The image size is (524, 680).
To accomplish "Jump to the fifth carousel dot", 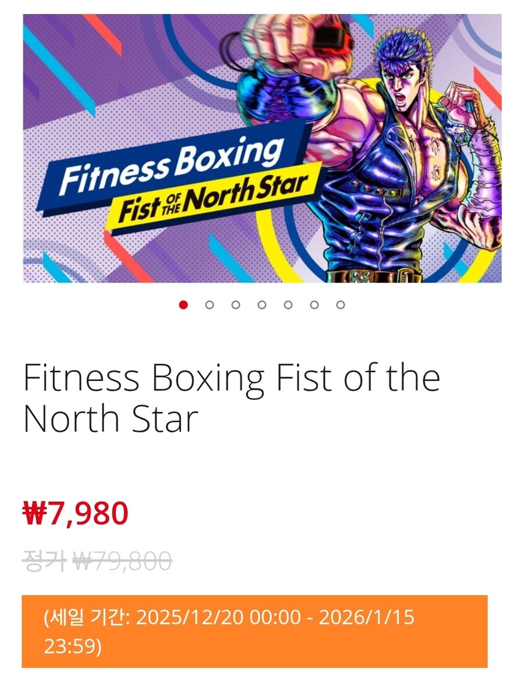I will [x=288, y=305].
